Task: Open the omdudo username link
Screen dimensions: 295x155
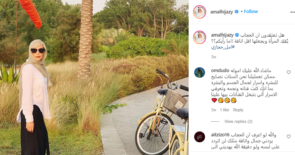Action: [220, 71]
